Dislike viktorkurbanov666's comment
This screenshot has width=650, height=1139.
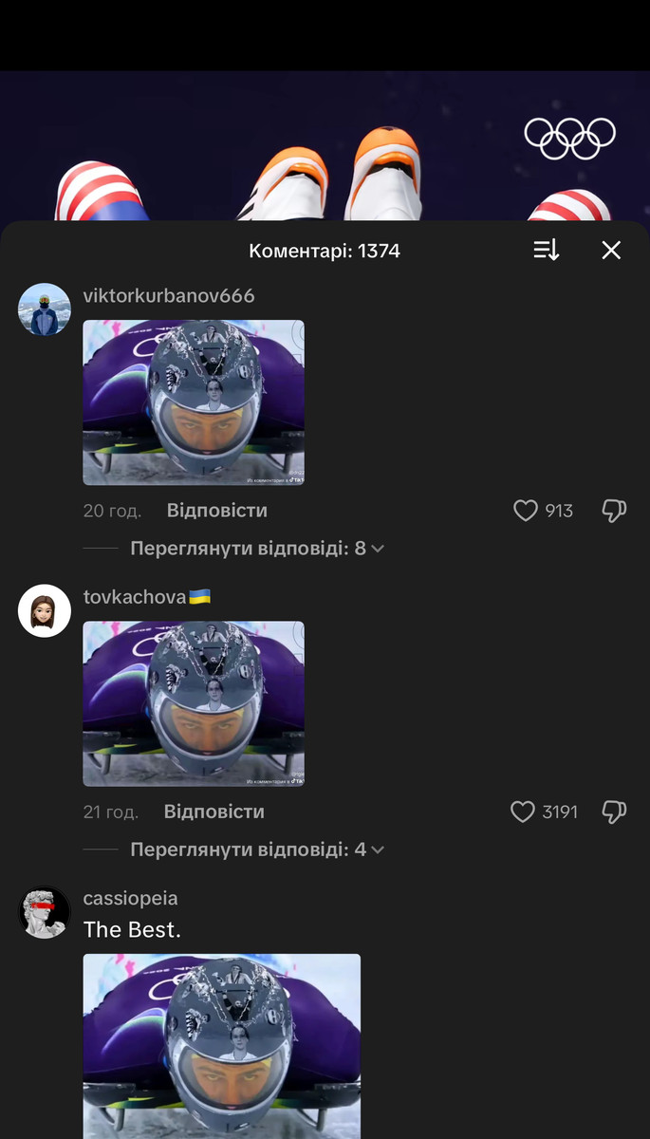pos(615,511)
